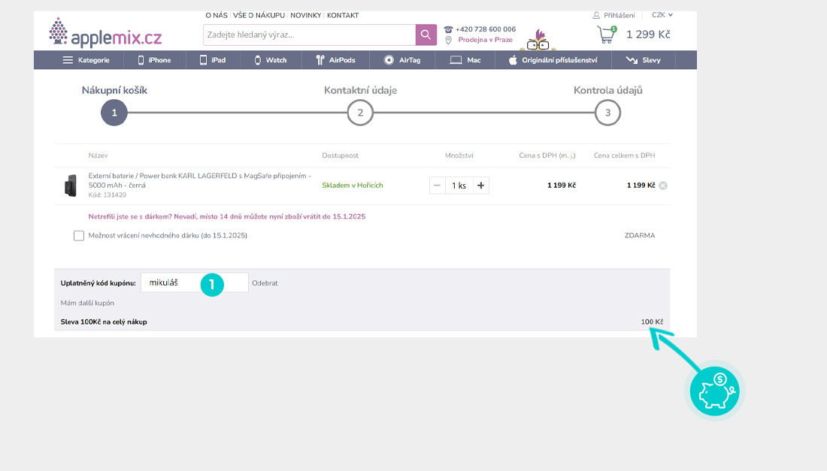
Task: Select step 3 Kontrola údajů circle
Action: pyautogui.click(x=607, y=113)
